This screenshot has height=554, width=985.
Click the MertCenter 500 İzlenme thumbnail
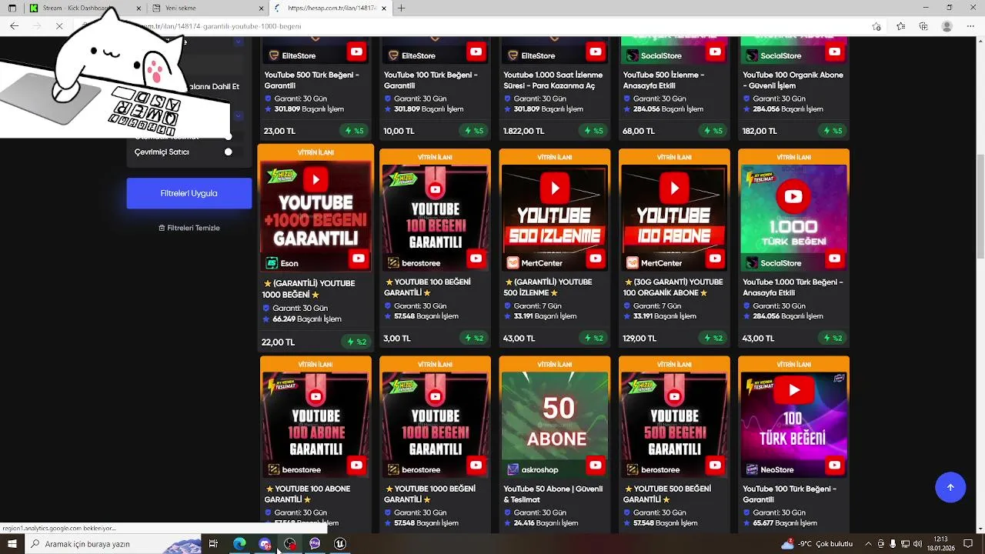click(x=554, y=218)
